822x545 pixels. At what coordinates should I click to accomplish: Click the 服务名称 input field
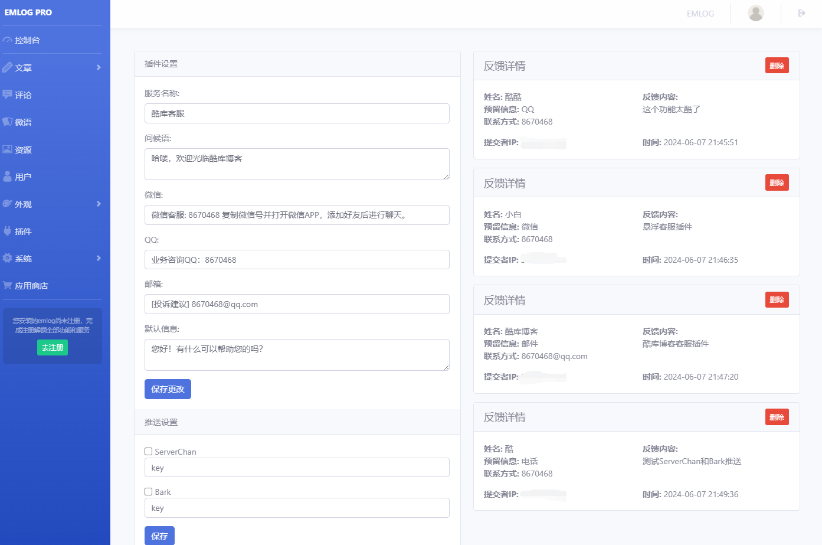(297, 113)
